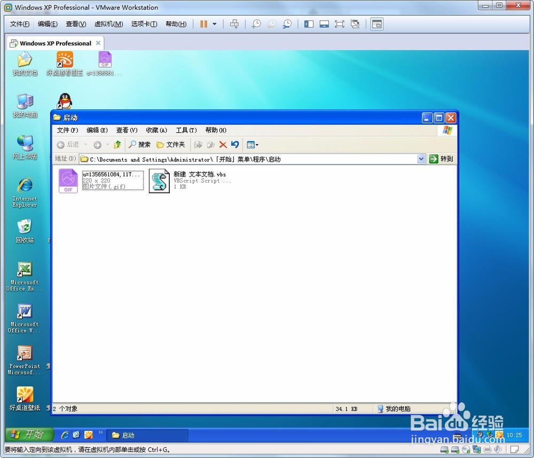534x458 pixels.
Task: Click the address bar path field
Action: [x=248, y=160]
